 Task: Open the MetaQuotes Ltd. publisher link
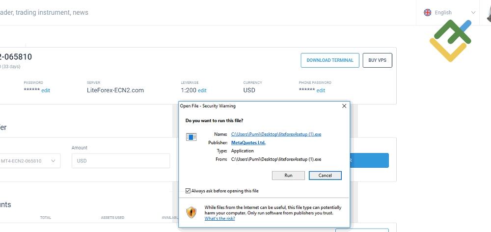248,143
